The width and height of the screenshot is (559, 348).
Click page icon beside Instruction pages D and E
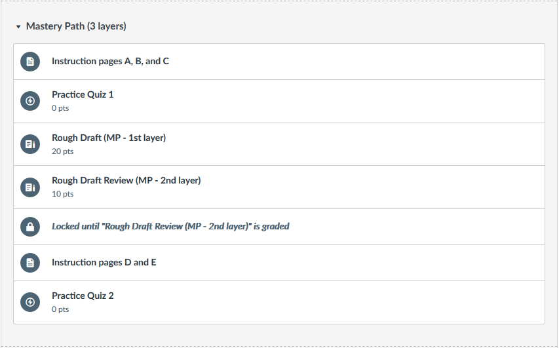(x=29, y=263)
